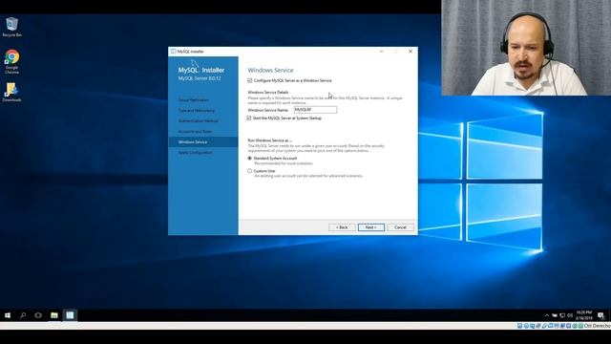Select the MySQL Installer taskbar button
Screen dimensions: 611x344
point(70,315)
